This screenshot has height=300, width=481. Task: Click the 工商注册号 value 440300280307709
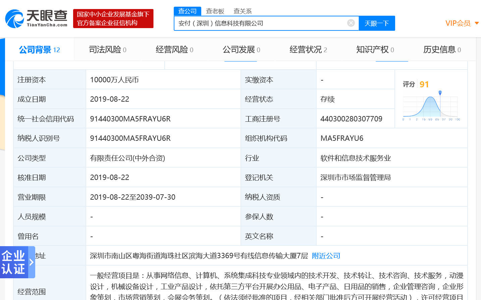(351, 119)
